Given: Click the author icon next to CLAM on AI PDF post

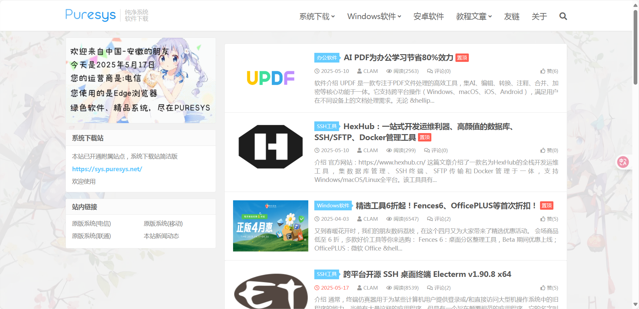Looking at the screenshot, I should pyautogui.click(x=359, y=71).
